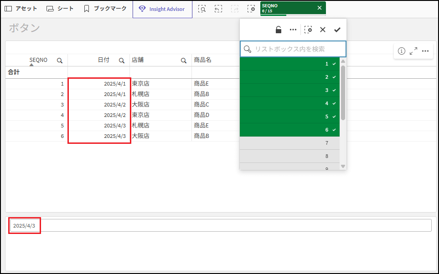Viewport: 439px width, 274px height.
Task: Select value 7 in SEQNO listbox
Action: tap(289, 143)
